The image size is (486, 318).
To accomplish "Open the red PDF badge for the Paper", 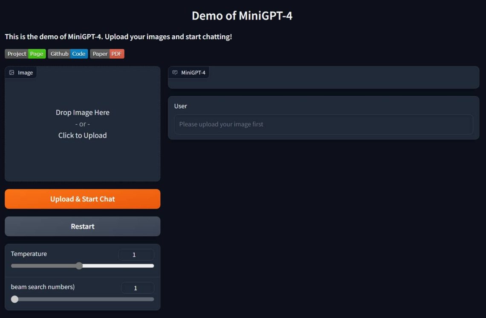I will (116, 54).
